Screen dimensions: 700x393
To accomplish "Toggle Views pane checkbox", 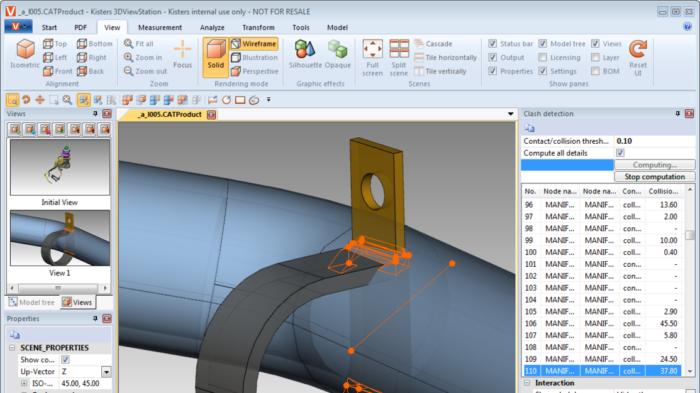I will [596, 44].
